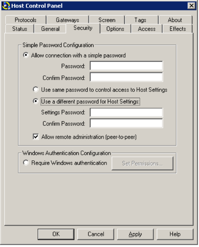Click the simple Password input field
This screenshot has height=247, width=199.
[x=126, y=66]
